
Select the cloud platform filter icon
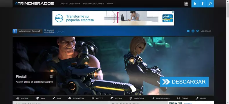198,31
